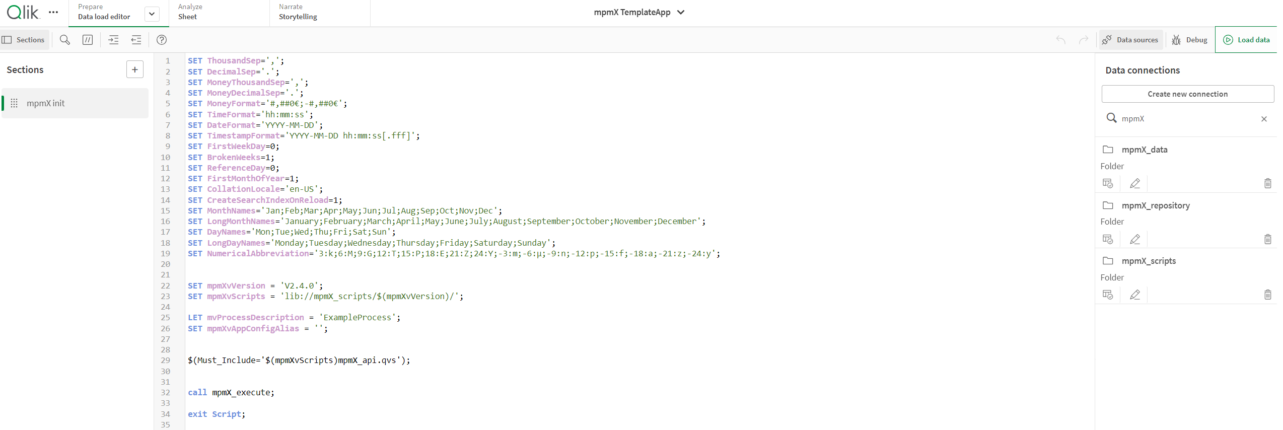Outdent the selected script lines
The width and height of the screenshot is (1283, 430).
(136, 40)
